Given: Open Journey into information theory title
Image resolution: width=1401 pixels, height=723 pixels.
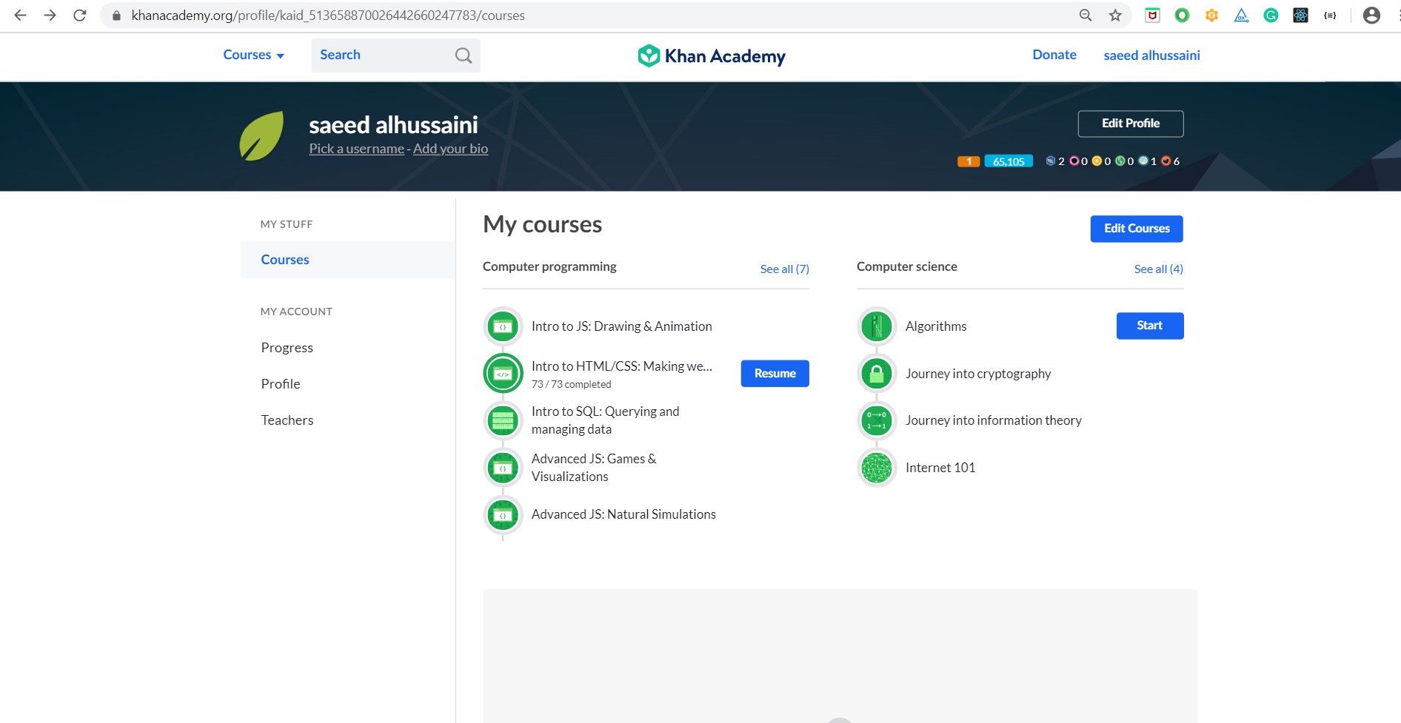Looking at the screenshot, I should [x=994, y=420].
